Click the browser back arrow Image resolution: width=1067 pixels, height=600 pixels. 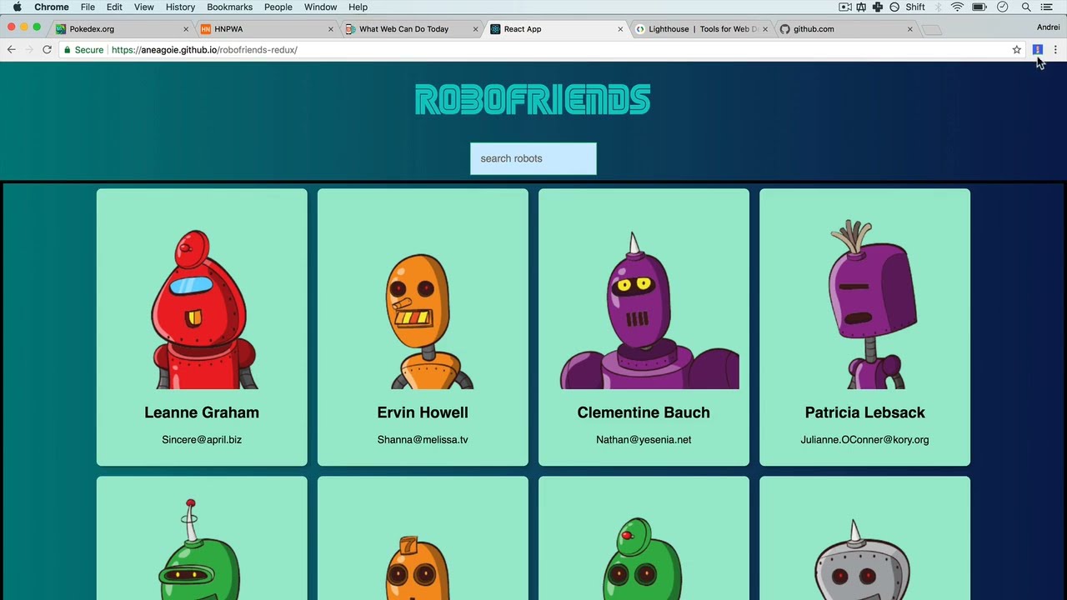[x=11, y=50]
